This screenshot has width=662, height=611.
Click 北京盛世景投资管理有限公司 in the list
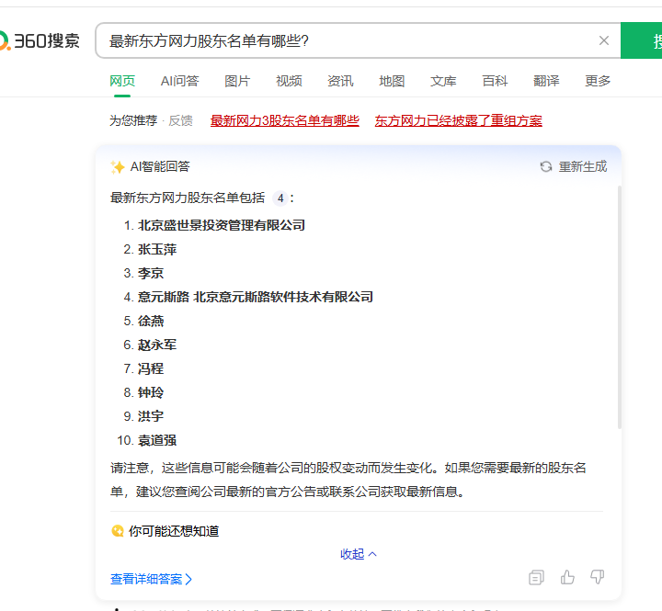222,225
